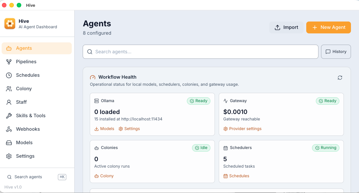The width and height of the screenshot is (359, 193).
Task: Click the Staff person icon in sidebar
Action: [x=9, y=102]
